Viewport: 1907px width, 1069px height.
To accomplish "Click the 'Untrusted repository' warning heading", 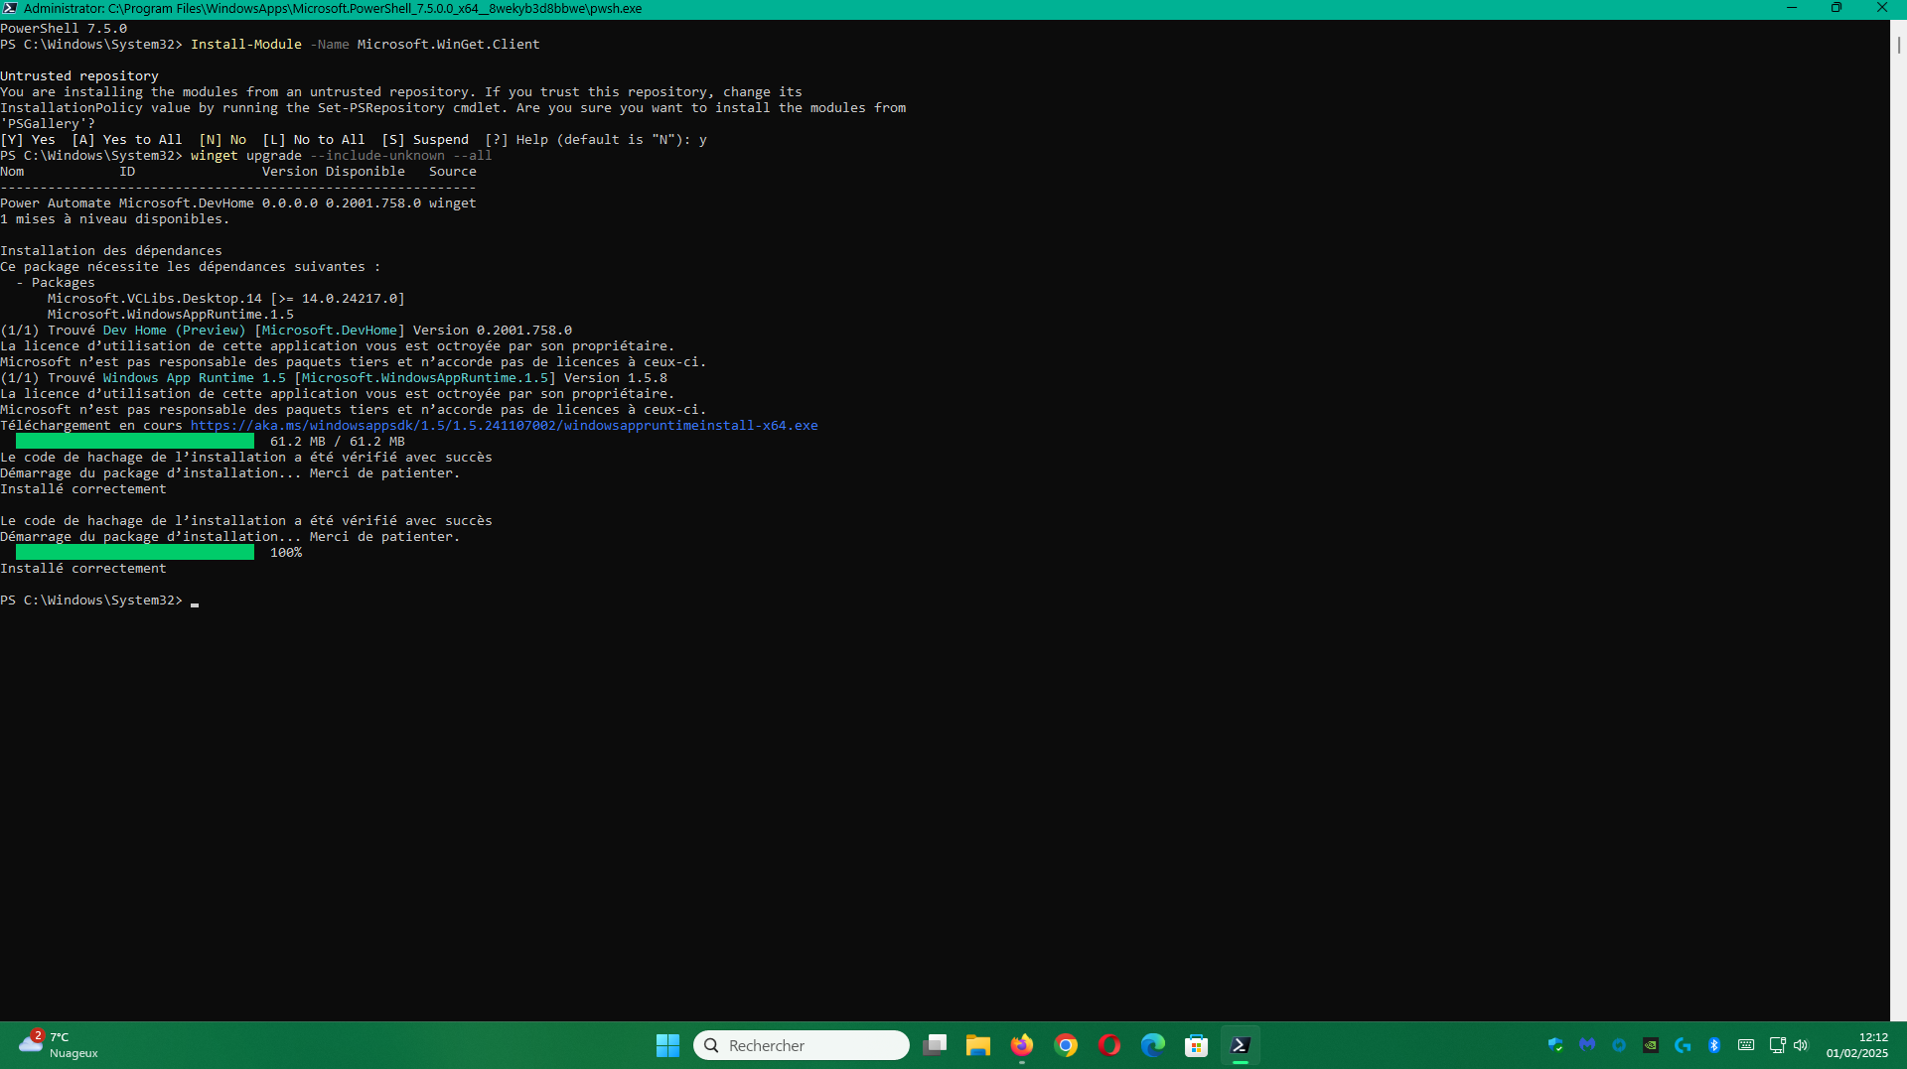I will (x=79, y=76).
